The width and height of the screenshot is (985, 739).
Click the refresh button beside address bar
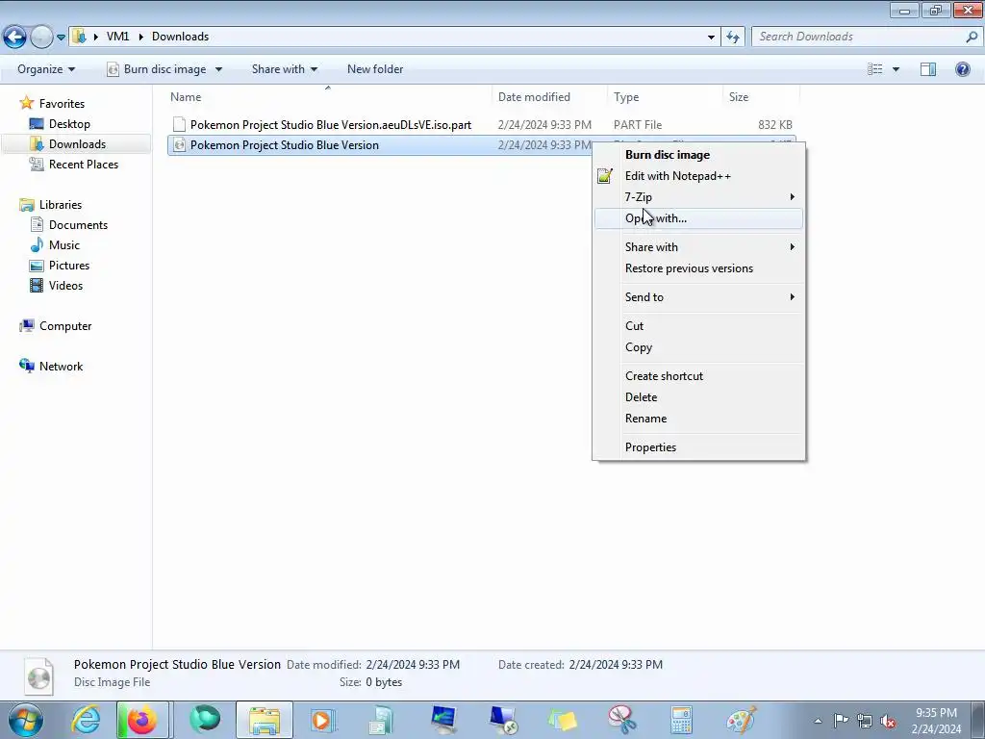[732, 38]
